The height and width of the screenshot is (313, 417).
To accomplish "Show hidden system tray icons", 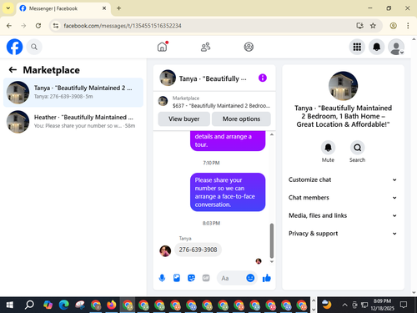I will [x=344, y=305].
